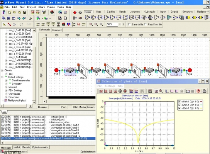This screenshot has width=210, height=154.
Task: Switch to the Optimize monitor tab
Action: 40,147
